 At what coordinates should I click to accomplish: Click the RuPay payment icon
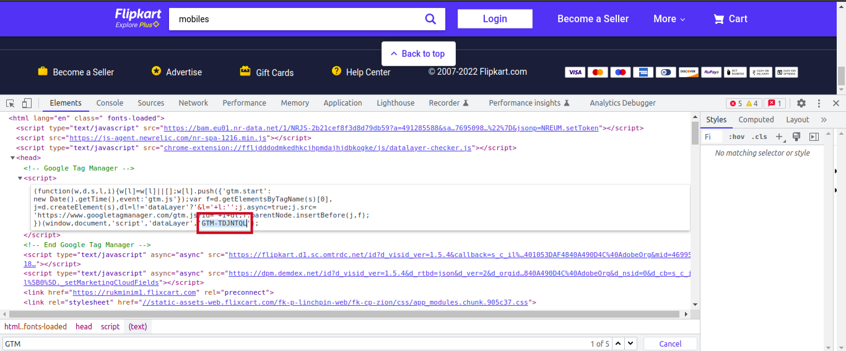click(x=711, y=72)
